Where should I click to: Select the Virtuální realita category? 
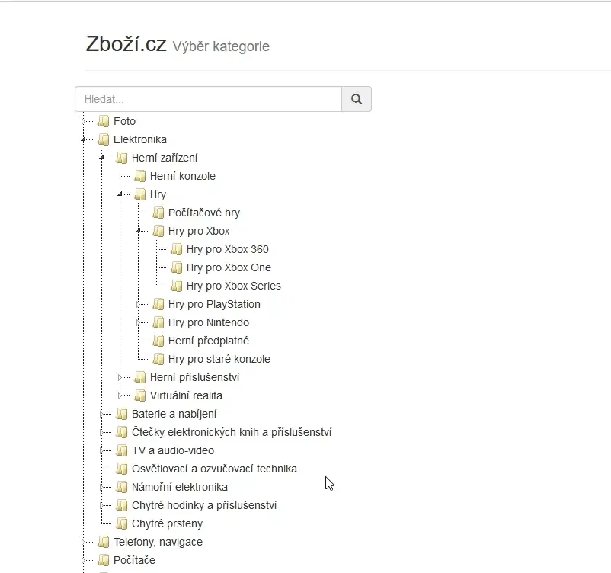click(x=186, y=395)
